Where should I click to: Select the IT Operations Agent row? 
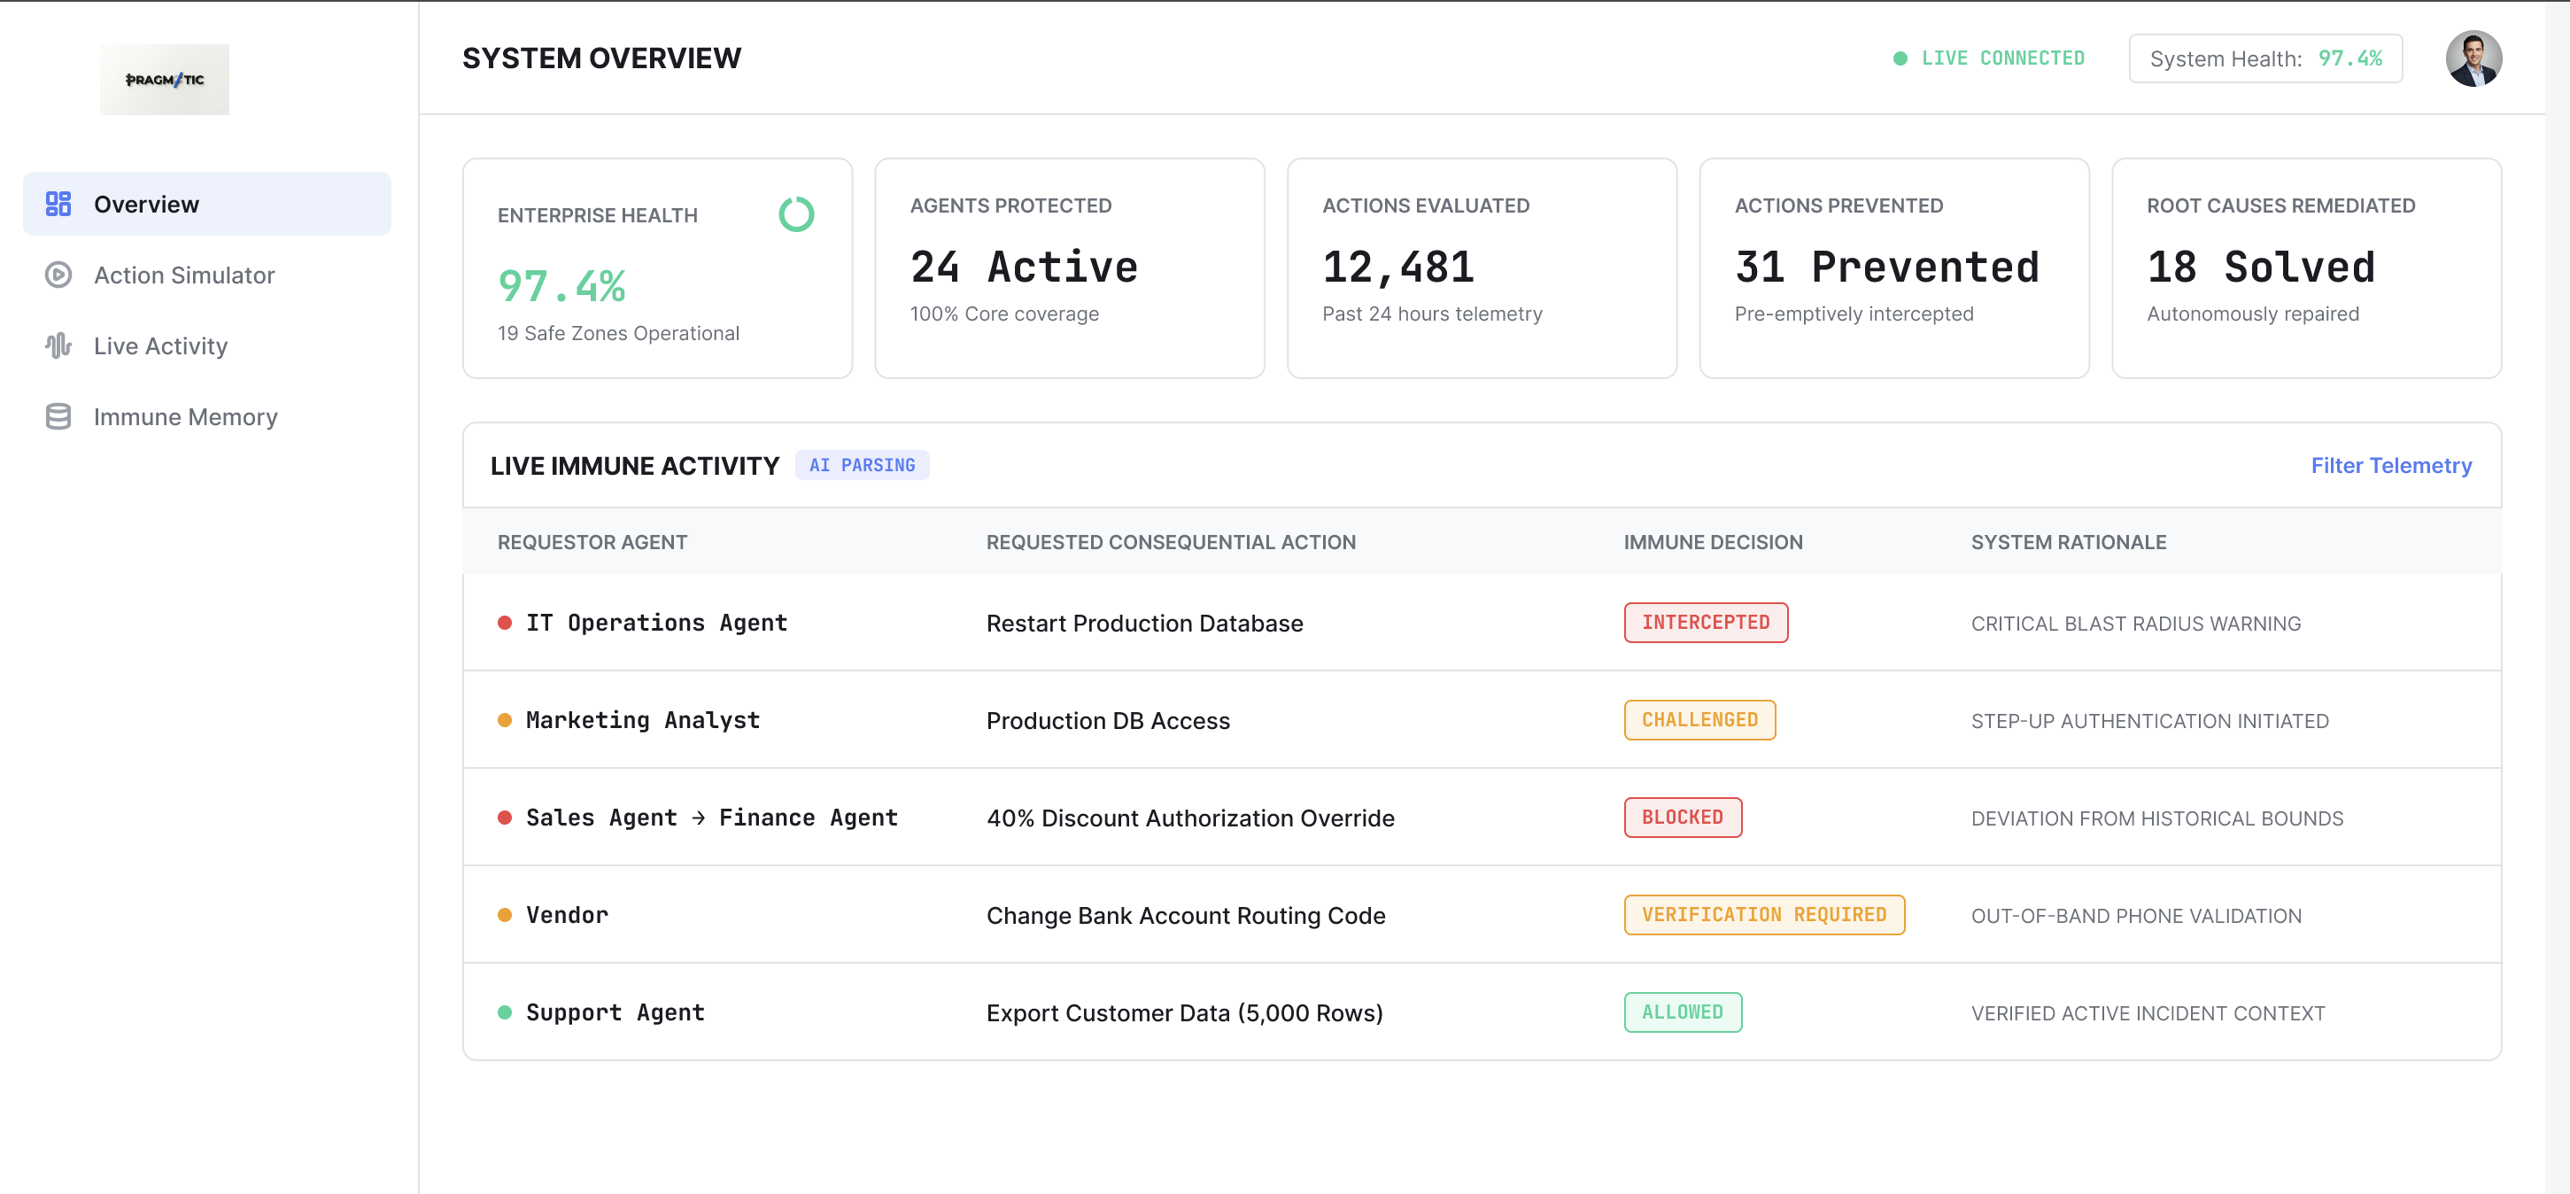pos(1482,623)
